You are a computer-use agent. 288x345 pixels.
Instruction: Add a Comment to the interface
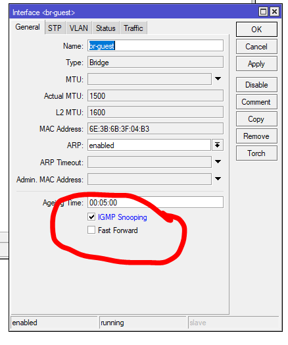click(256, 102)
